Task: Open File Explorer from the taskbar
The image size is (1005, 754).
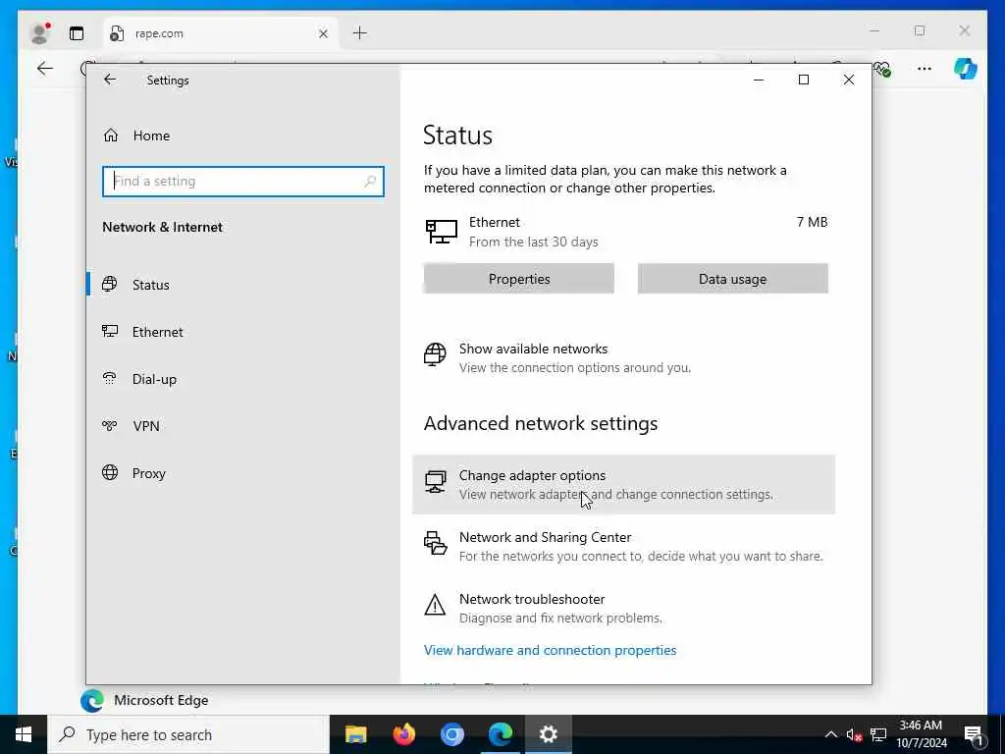Action: (x=355, y=734)
